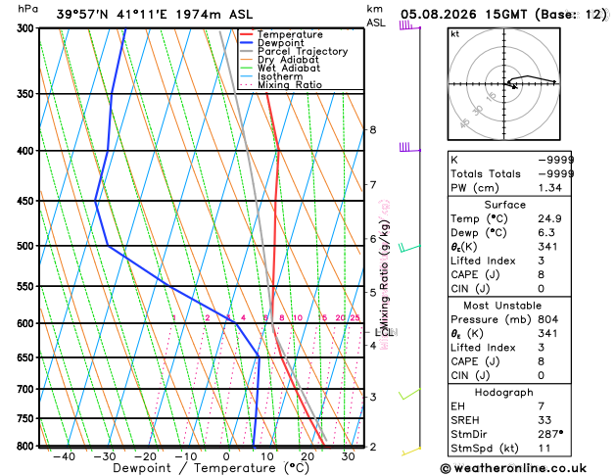Click the 'Surface' section heading

(504, 205)
